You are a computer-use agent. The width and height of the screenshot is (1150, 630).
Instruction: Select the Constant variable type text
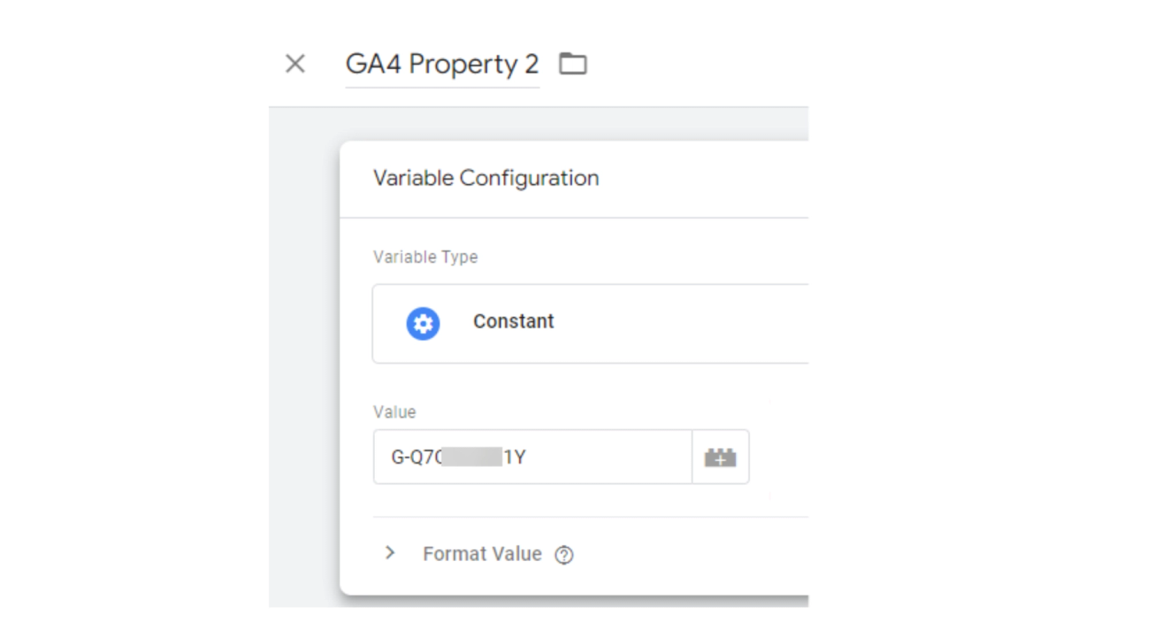click(x=513, y=322)
